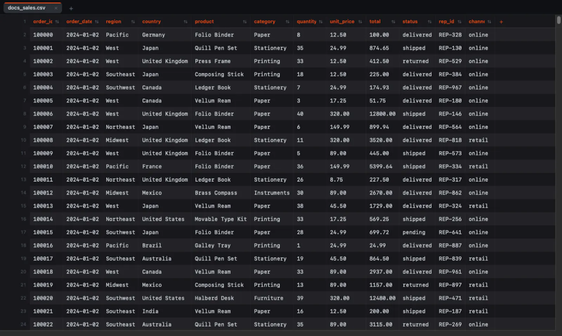This screenshot has height=336, width=562.
Task: Click the 12480.00 total cell
Action: point(383,298)
